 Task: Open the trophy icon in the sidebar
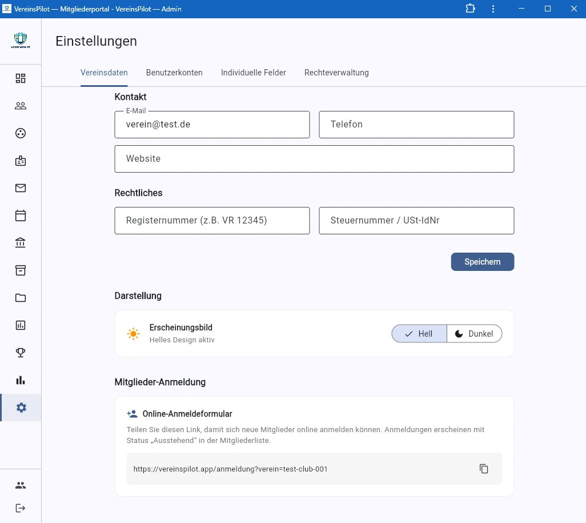point(21,352)
